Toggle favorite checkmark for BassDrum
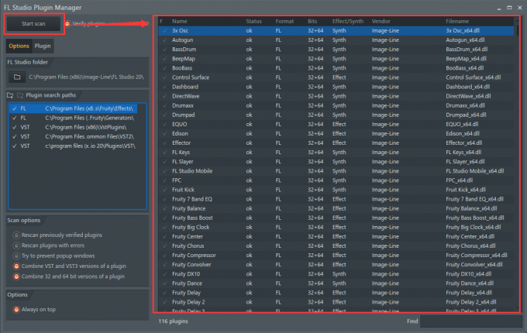Screen dimensions: 527x333 click(164, 50)
